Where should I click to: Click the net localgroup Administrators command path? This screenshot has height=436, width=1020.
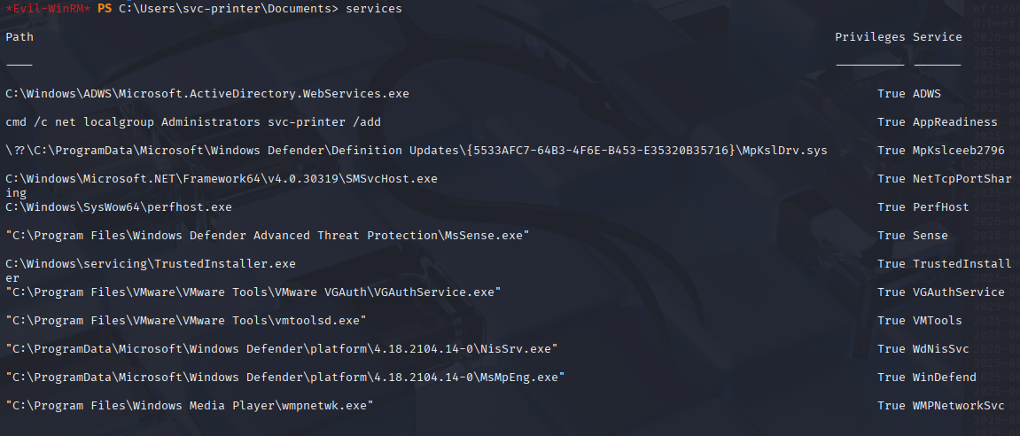tap(193, 122)
